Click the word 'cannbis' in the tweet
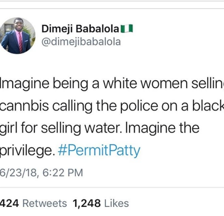The image size is (224, 216). coord(24,106)
